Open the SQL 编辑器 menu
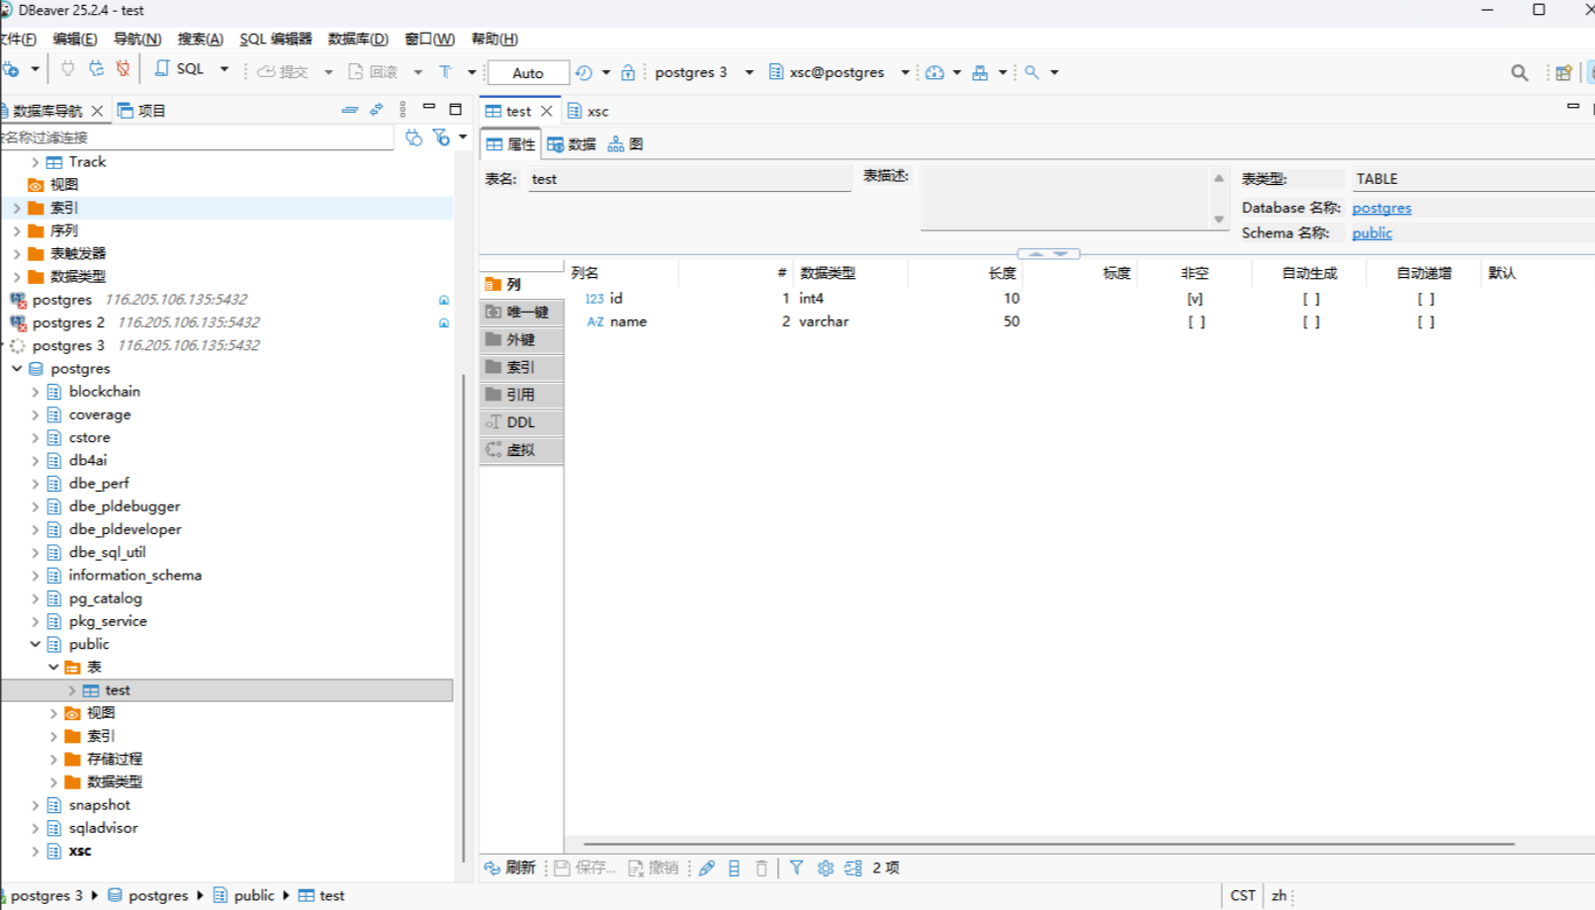The width and height of the screenshot is (1595, 910). (276, 39)
